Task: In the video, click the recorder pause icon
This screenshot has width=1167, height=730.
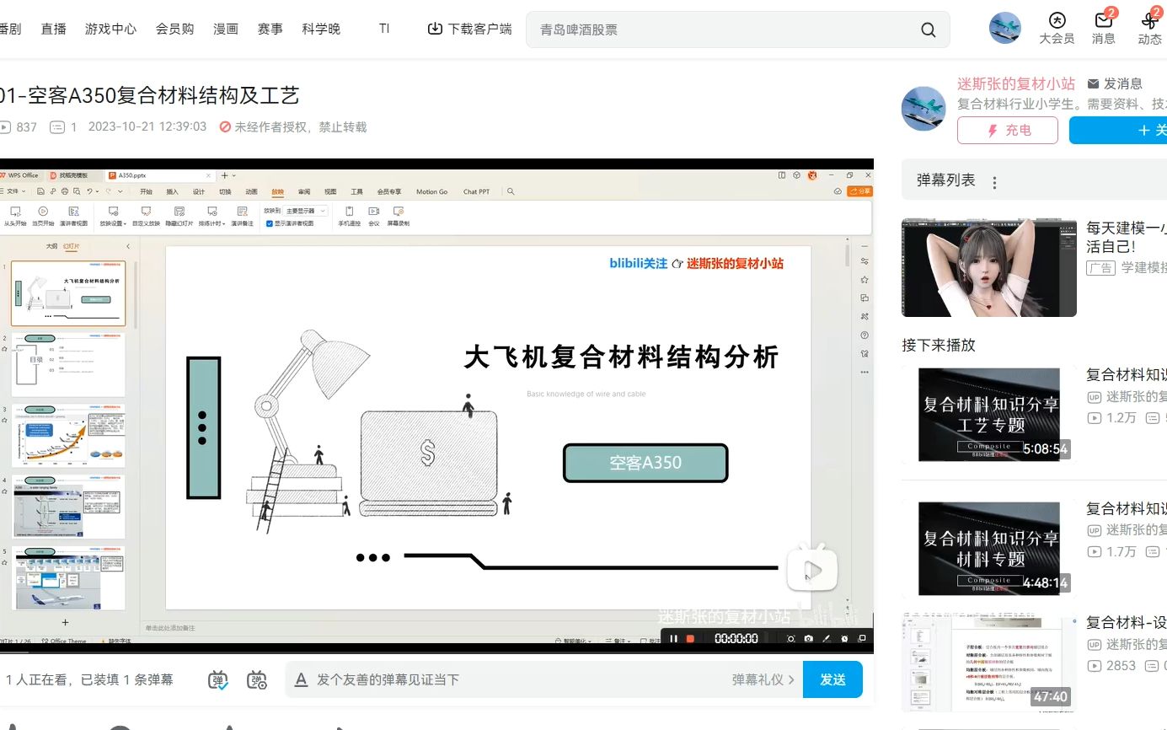Action: pos(673,639)
